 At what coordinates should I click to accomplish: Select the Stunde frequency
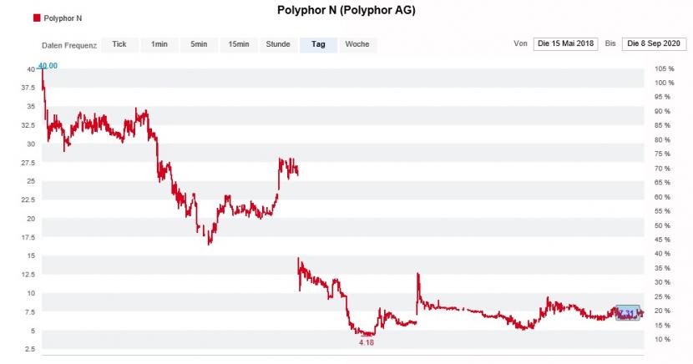tap(278, 44)
